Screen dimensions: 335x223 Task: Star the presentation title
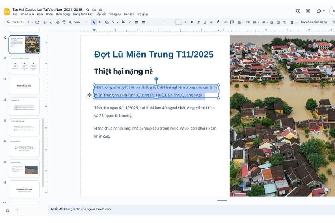tap(87, 10)
